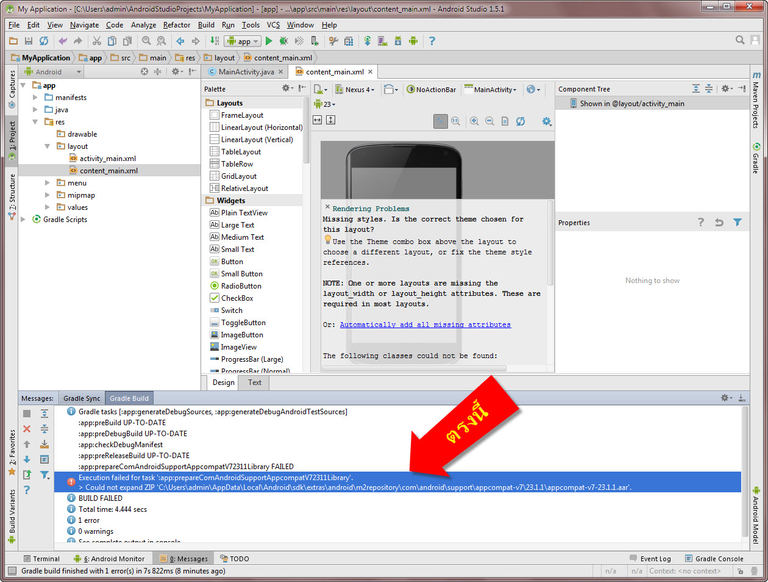This screenshot has width=768, height=582.
Task: Open the Refactor menu
Action: click(x=177, y=25)
